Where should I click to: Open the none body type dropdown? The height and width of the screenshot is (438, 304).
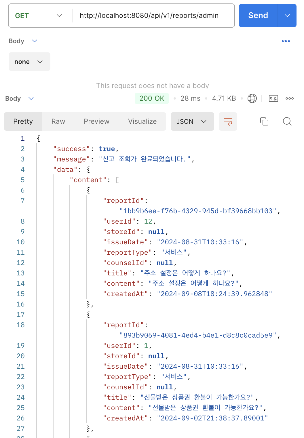pos(29,62)
